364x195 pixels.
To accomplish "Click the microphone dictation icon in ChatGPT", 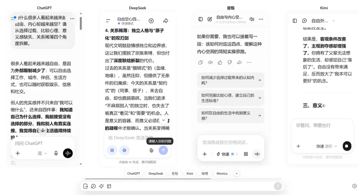I will point(56,153).
